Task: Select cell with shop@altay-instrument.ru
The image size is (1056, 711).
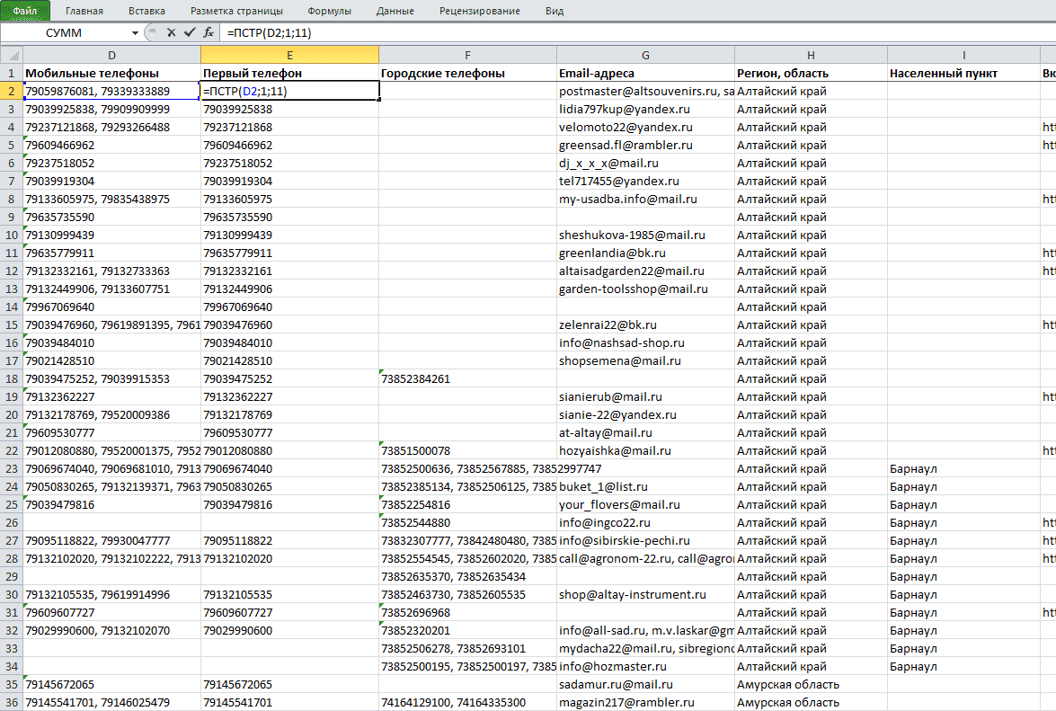Action: [x=645, y=594]
